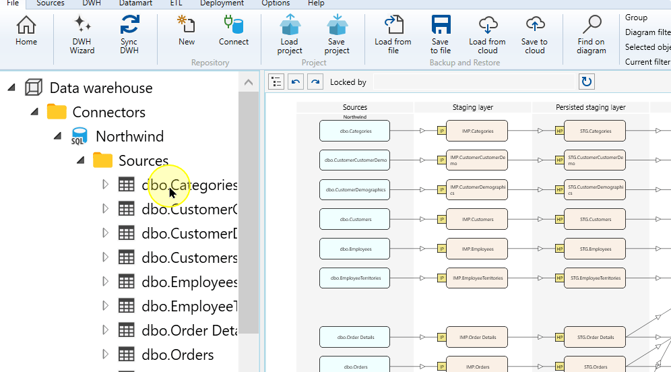Click the Connectors folder icon

[x=57, y=112]
